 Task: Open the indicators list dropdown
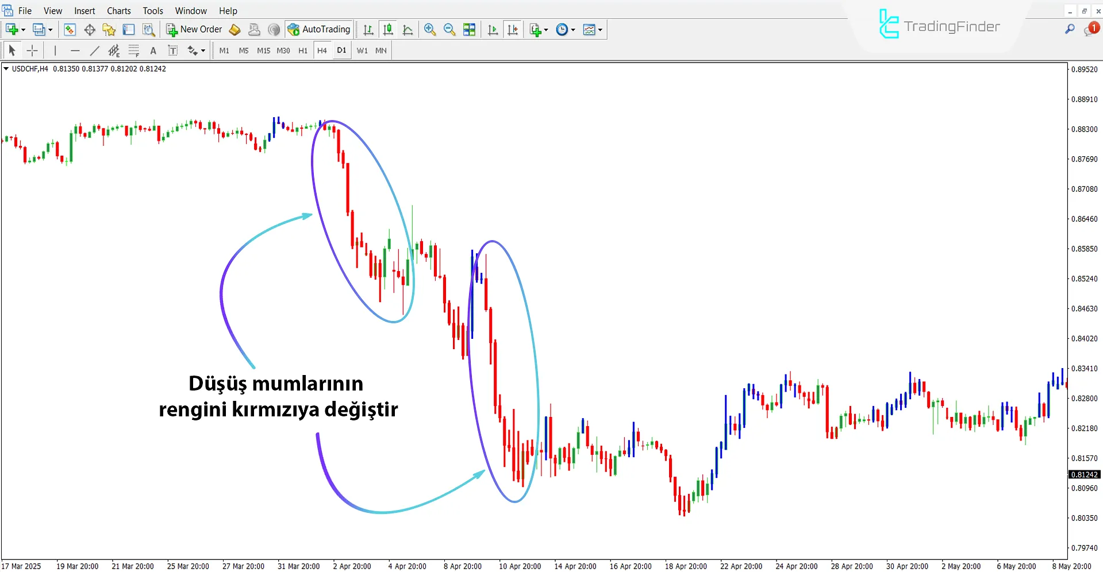point(546,30)
